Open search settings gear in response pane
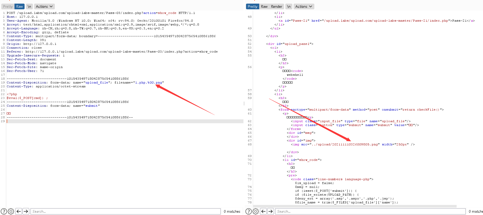The height and width of the screenshot is (215, 483). pyautogui.click(x=256, y=211)
